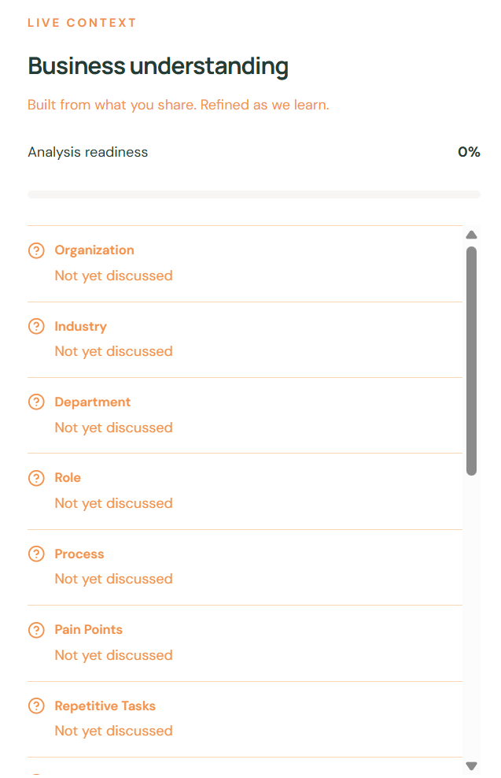Click the question-mark icon beside Pain Points

[36, 630]
